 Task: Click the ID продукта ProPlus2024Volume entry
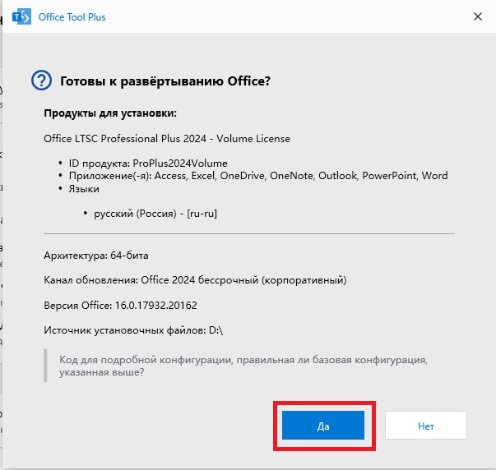[148, 164]
